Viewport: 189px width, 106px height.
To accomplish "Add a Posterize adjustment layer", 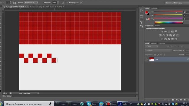I will tap(165, 39).
